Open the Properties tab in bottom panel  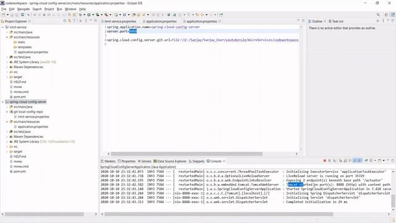(x=126, y=161)
